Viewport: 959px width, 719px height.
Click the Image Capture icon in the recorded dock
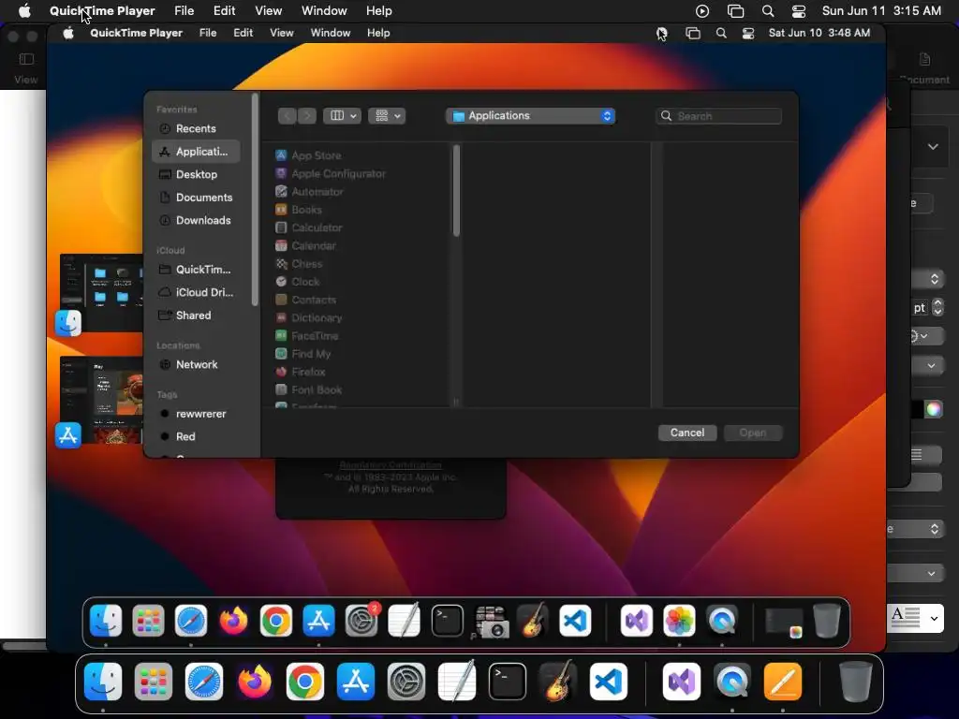490,622
